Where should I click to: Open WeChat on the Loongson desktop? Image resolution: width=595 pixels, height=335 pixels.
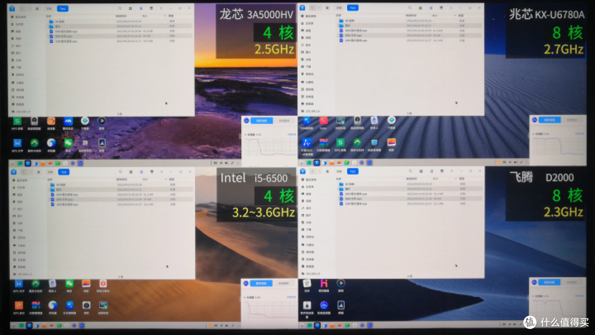(x=68, y=143)
